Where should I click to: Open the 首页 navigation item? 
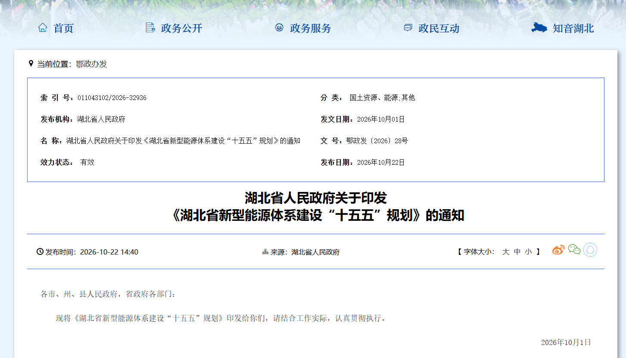63,28
